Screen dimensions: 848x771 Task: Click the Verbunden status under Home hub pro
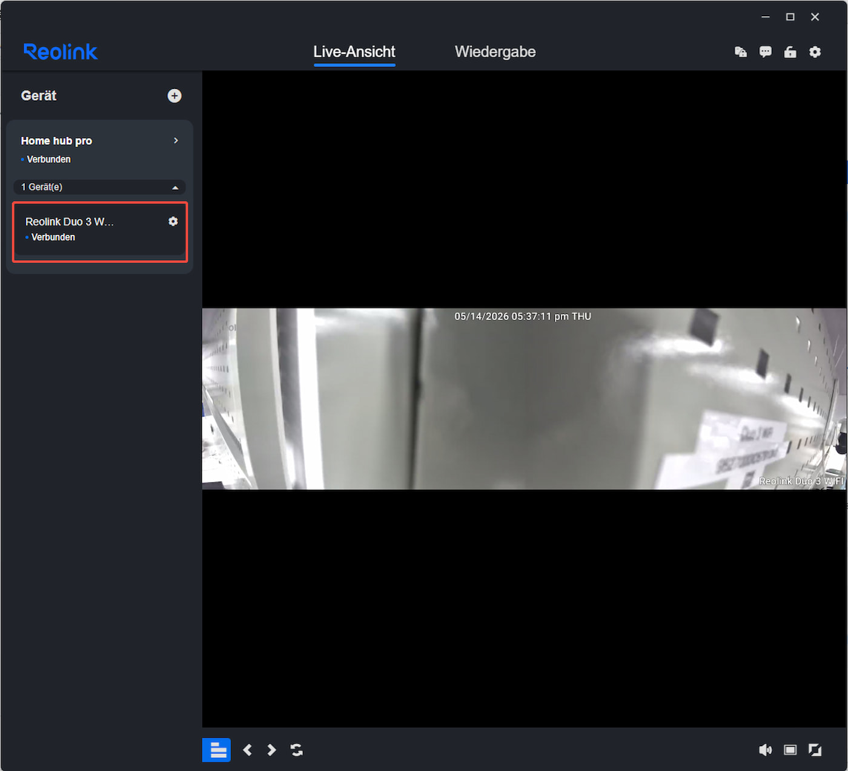tap(48, 159)
